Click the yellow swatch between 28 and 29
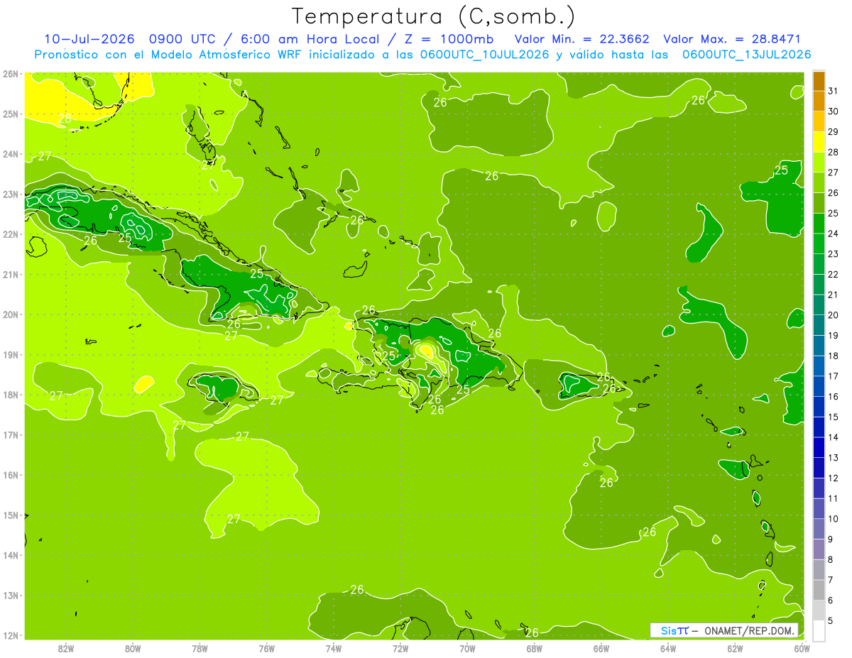This screenshot has width=852, height=658. pos(819,141)
